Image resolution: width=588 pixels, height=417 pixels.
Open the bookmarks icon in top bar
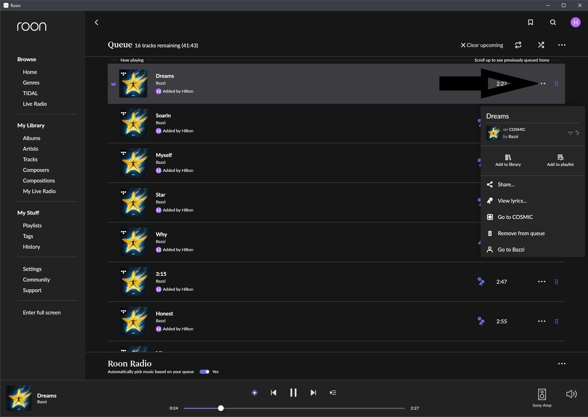[530, 22]
